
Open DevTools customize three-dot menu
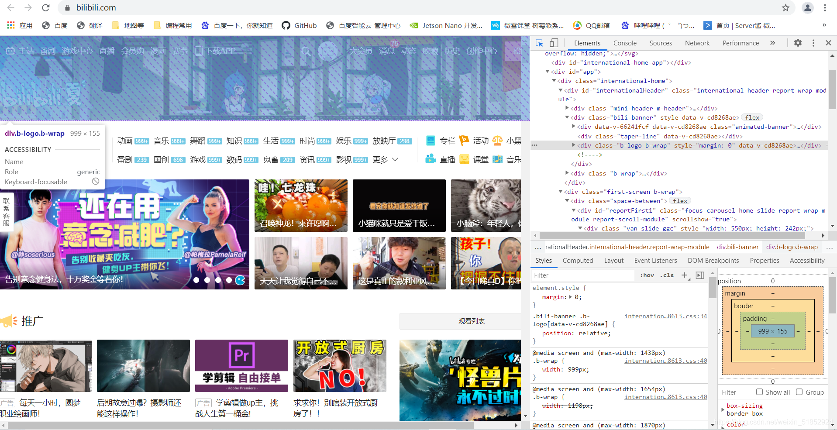(813, 43)
